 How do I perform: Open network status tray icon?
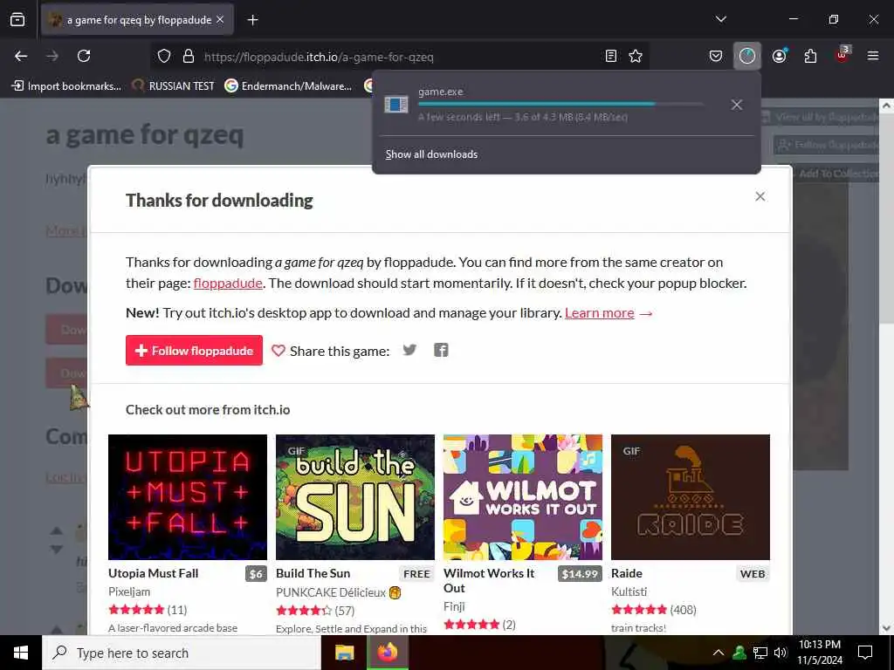760,653
